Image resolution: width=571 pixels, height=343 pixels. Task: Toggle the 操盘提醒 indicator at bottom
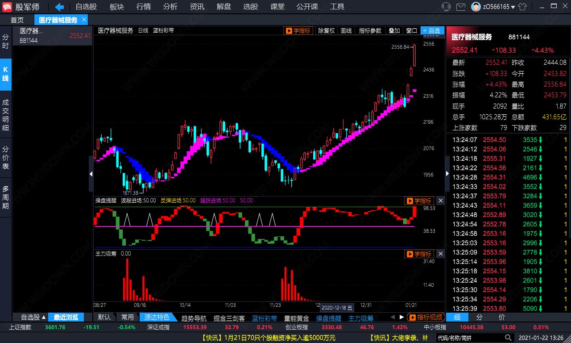[x=329, y=318]
